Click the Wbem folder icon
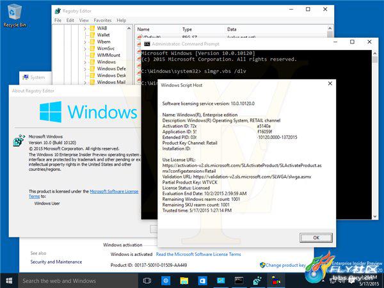This screenshot has height=288, width=384. 92,42
